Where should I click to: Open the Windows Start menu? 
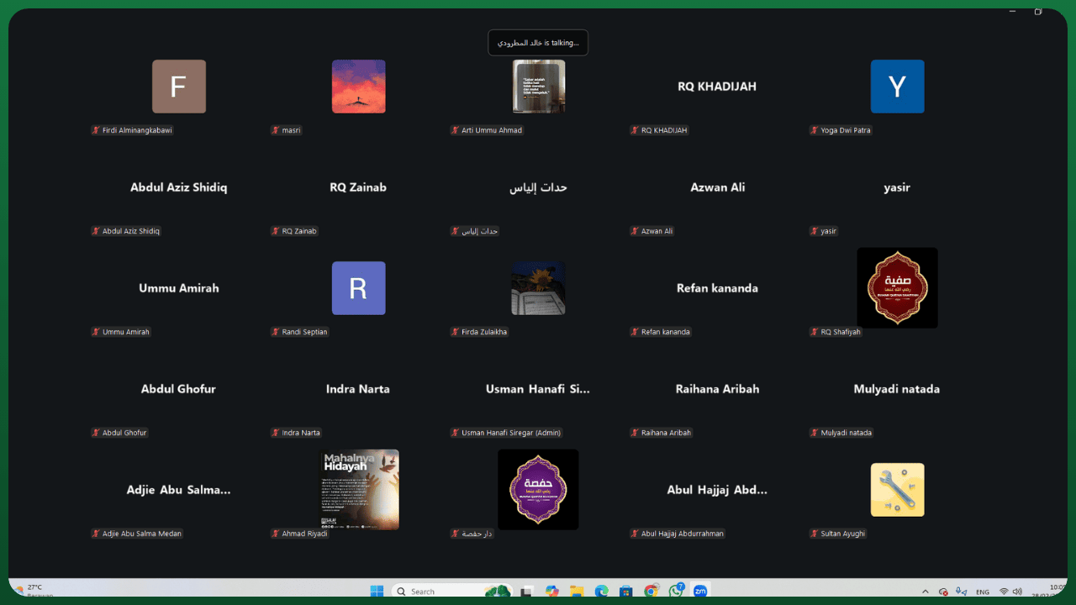(377, 591)
